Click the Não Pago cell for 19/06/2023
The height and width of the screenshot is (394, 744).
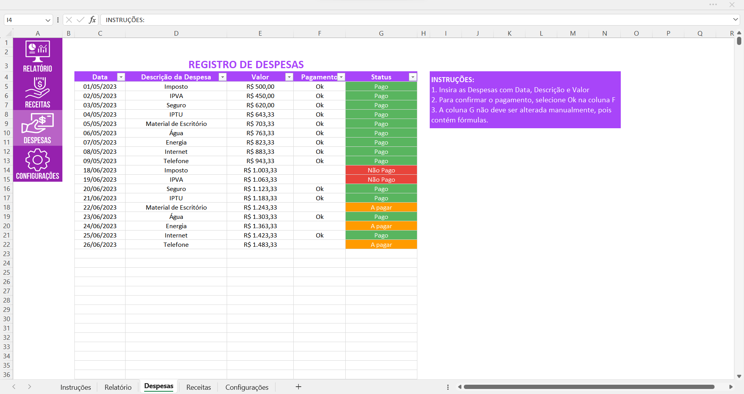pyautogui.click(x=381, y=179)
